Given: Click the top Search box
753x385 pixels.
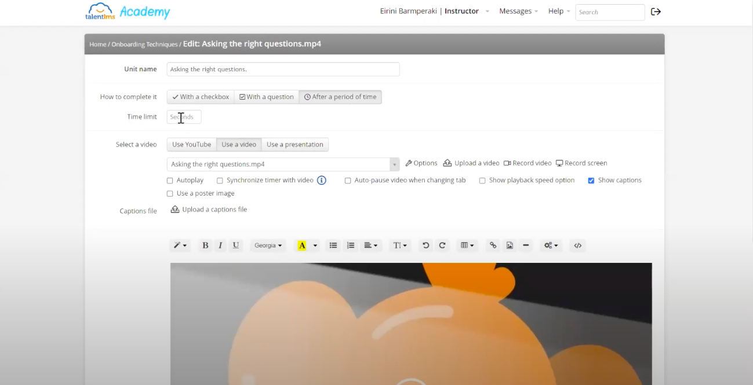Looking at the screenshot, I should 610,12.
